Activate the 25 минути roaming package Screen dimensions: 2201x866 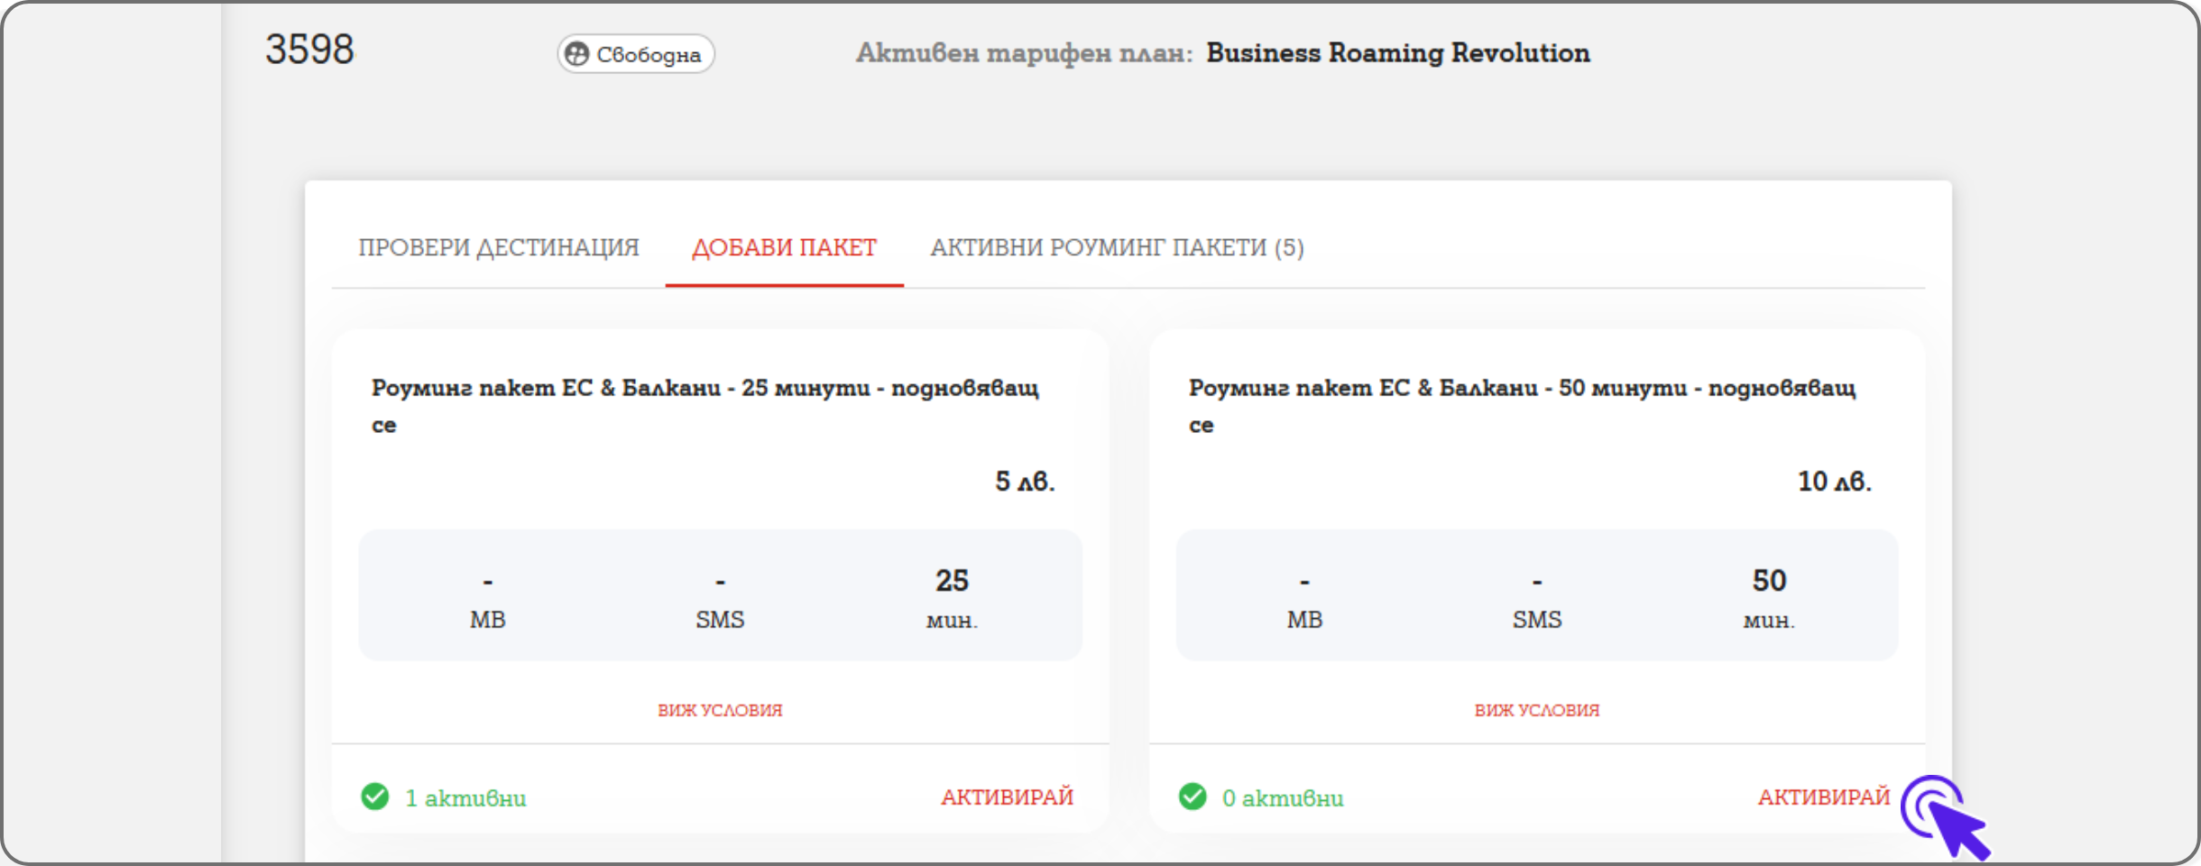pyautogui.click(x=1007, y=797)
